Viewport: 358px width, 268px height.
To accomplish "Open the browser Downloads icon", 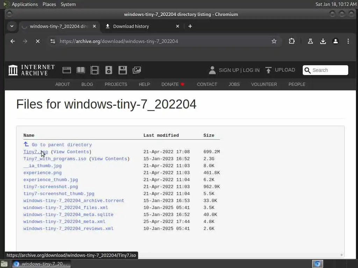I will tap(323, 41).
